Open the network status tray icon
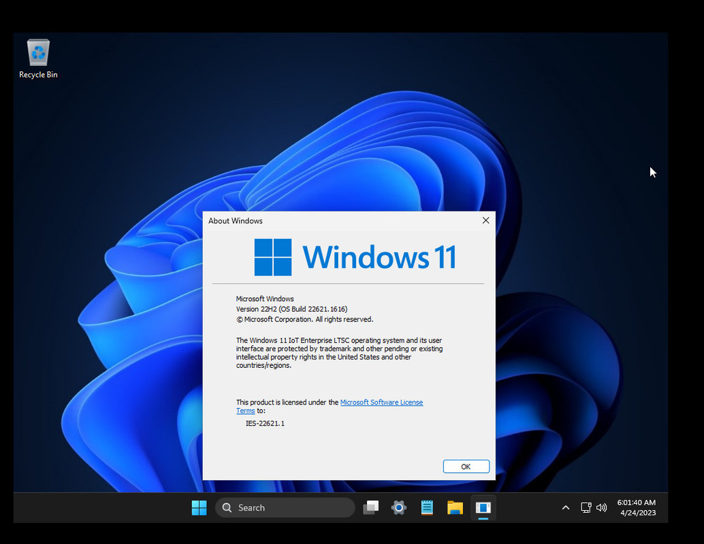Screen dimensions: 704x544 coord(586,508)
